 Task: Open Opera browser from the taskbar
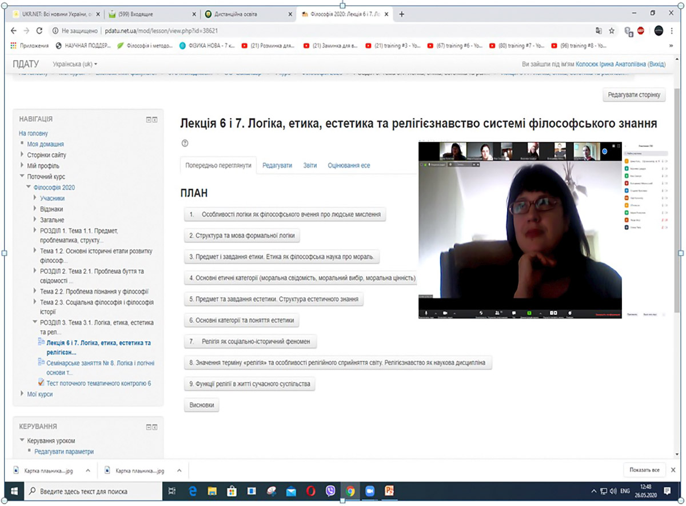[x=310, y=491]
